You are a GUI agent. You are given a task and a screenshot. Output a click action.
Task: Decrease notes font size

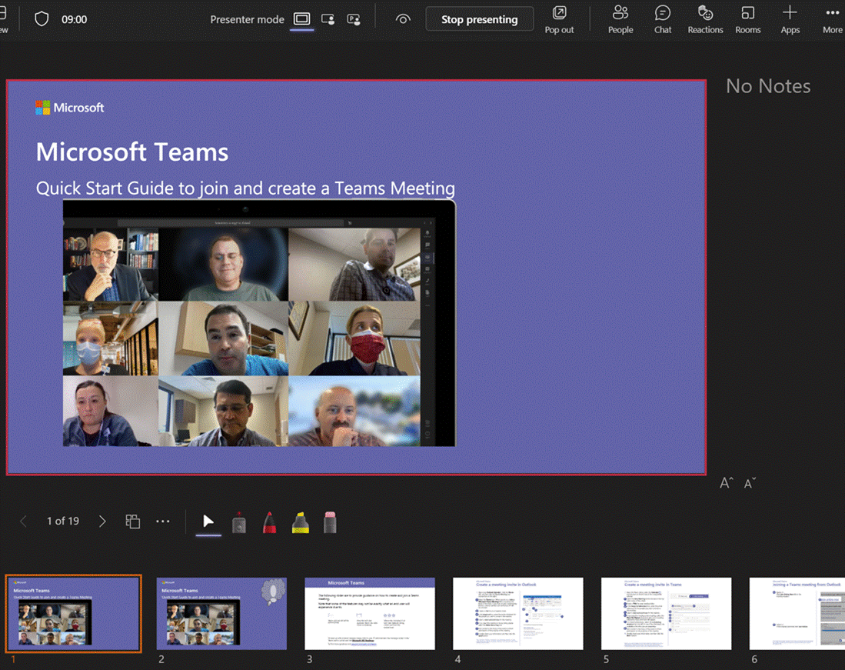tap(750, 483)
